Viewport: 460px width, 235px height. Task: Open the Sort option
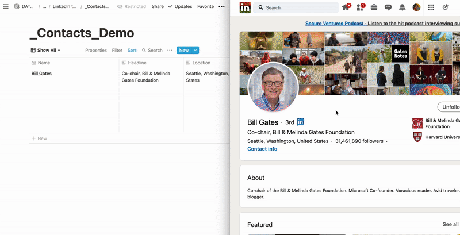coord(132,50)
